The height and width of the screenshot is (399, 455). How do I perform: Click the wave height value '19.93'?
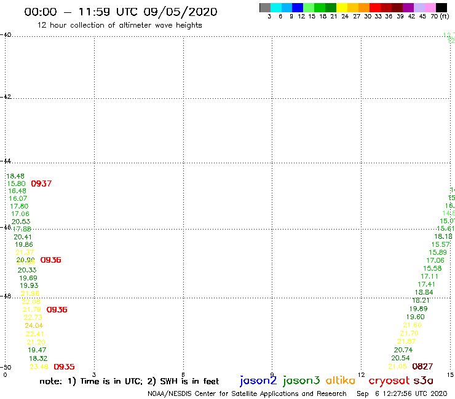pos(29,285)
